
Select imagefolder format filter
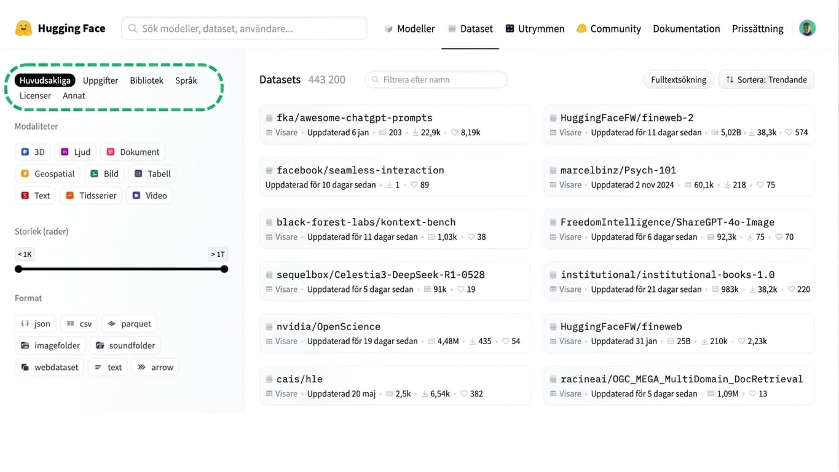pos(50,345)
